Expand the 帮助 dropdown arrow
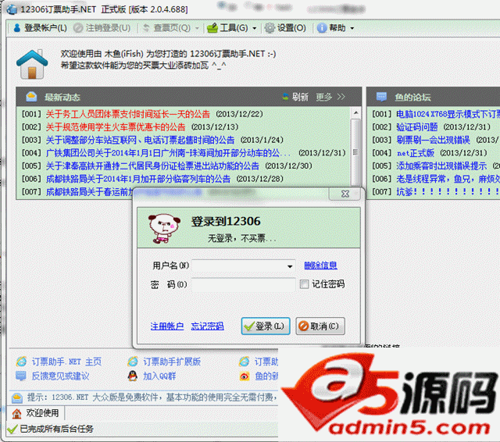 pos(352,28)
